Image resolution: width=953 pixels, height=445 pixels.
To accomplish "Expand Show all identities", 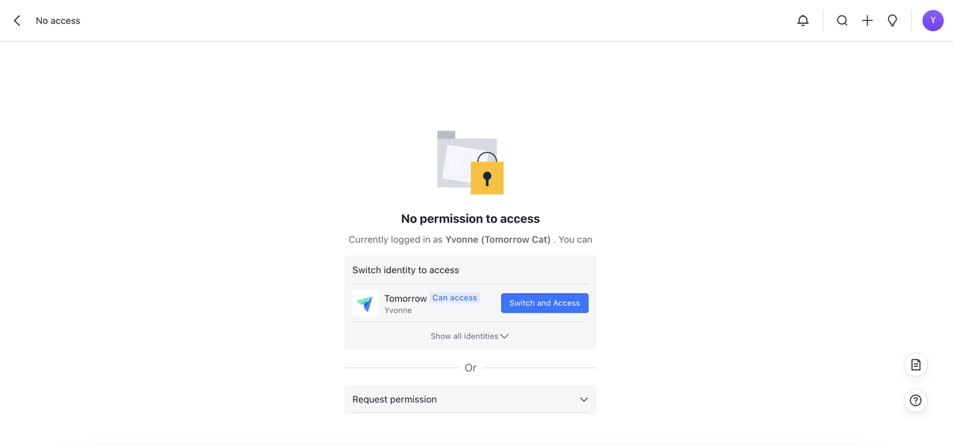I will tap(470, 336).
